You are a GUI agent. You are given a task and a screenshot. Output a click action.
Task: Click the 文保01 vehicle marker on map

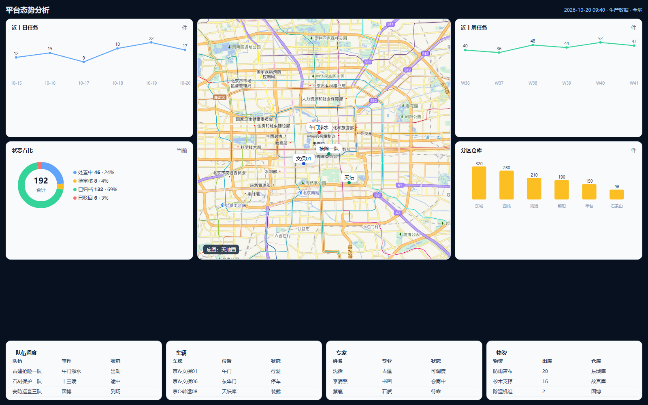(304, 158)
